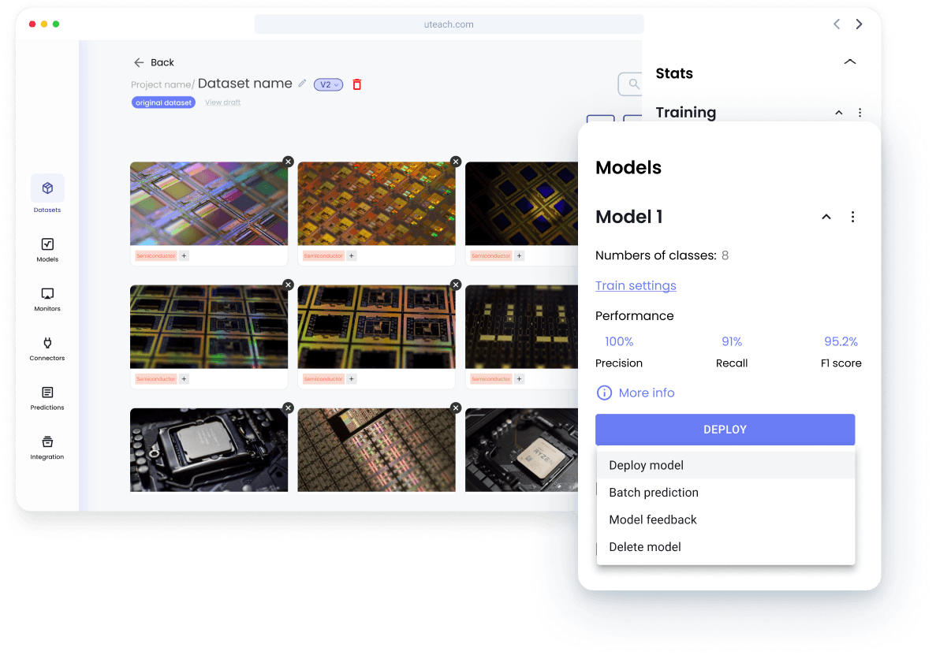This screenshot has height=659, width=936.
Task: Open the Train settings link
Action: click(x=636, y=285)
